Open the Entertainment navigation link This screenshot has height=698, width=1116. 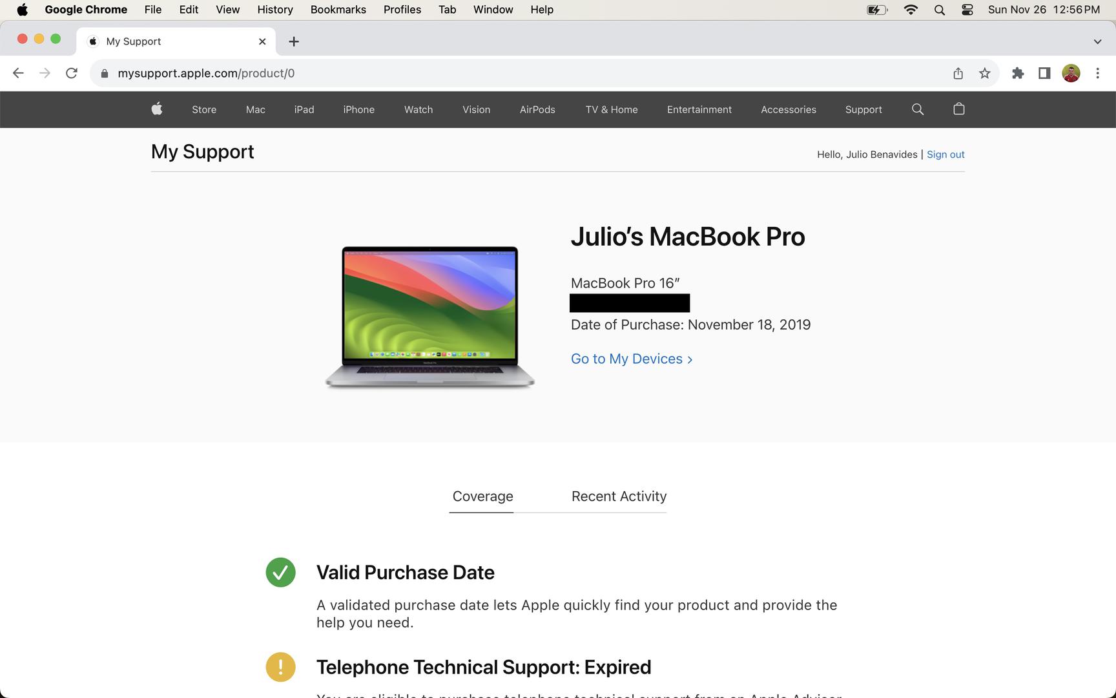(699, 110)
